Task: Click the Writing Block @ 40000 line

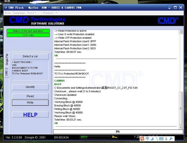Action: [67, 109]
